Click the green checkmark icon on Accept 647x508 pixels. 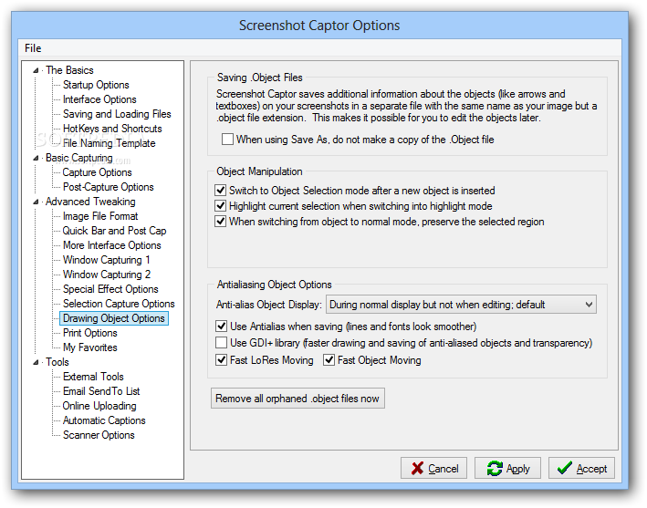tap(565, 468)
